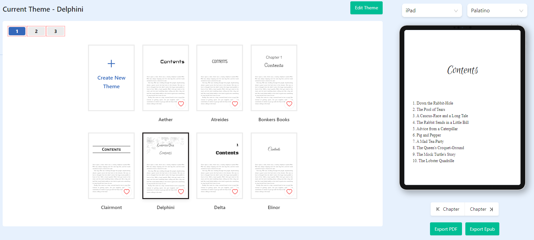Image resolution: width=534 pixels, height=240 pixels.
Task: Favorite the Delphini theme heart icon
Action: [181, 192]
